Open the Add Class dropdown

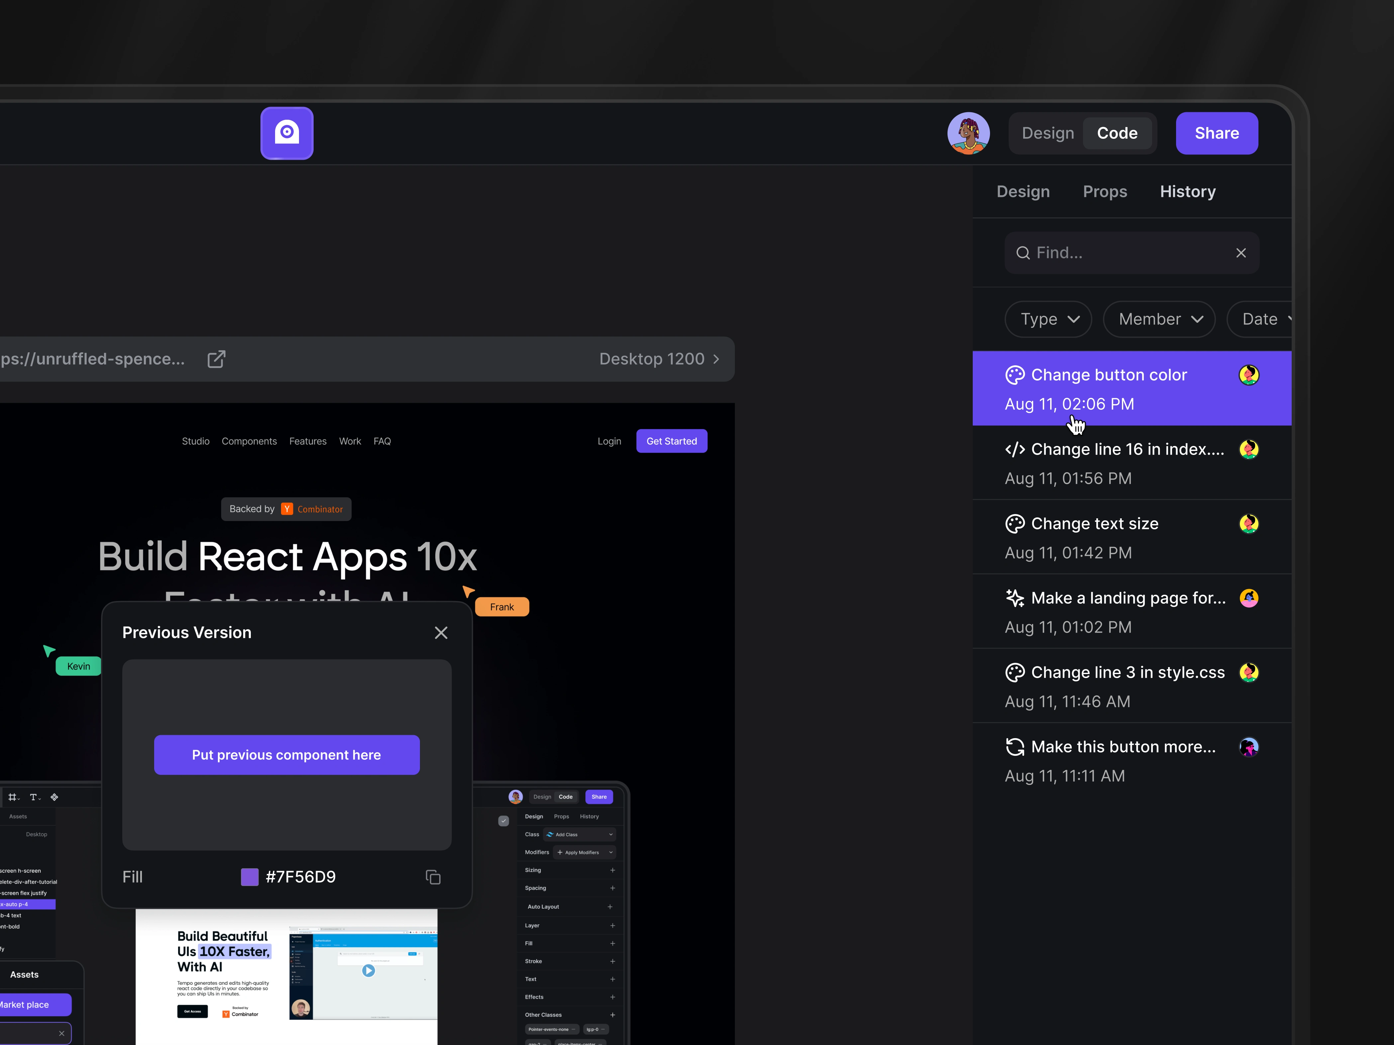click(579, 834)
